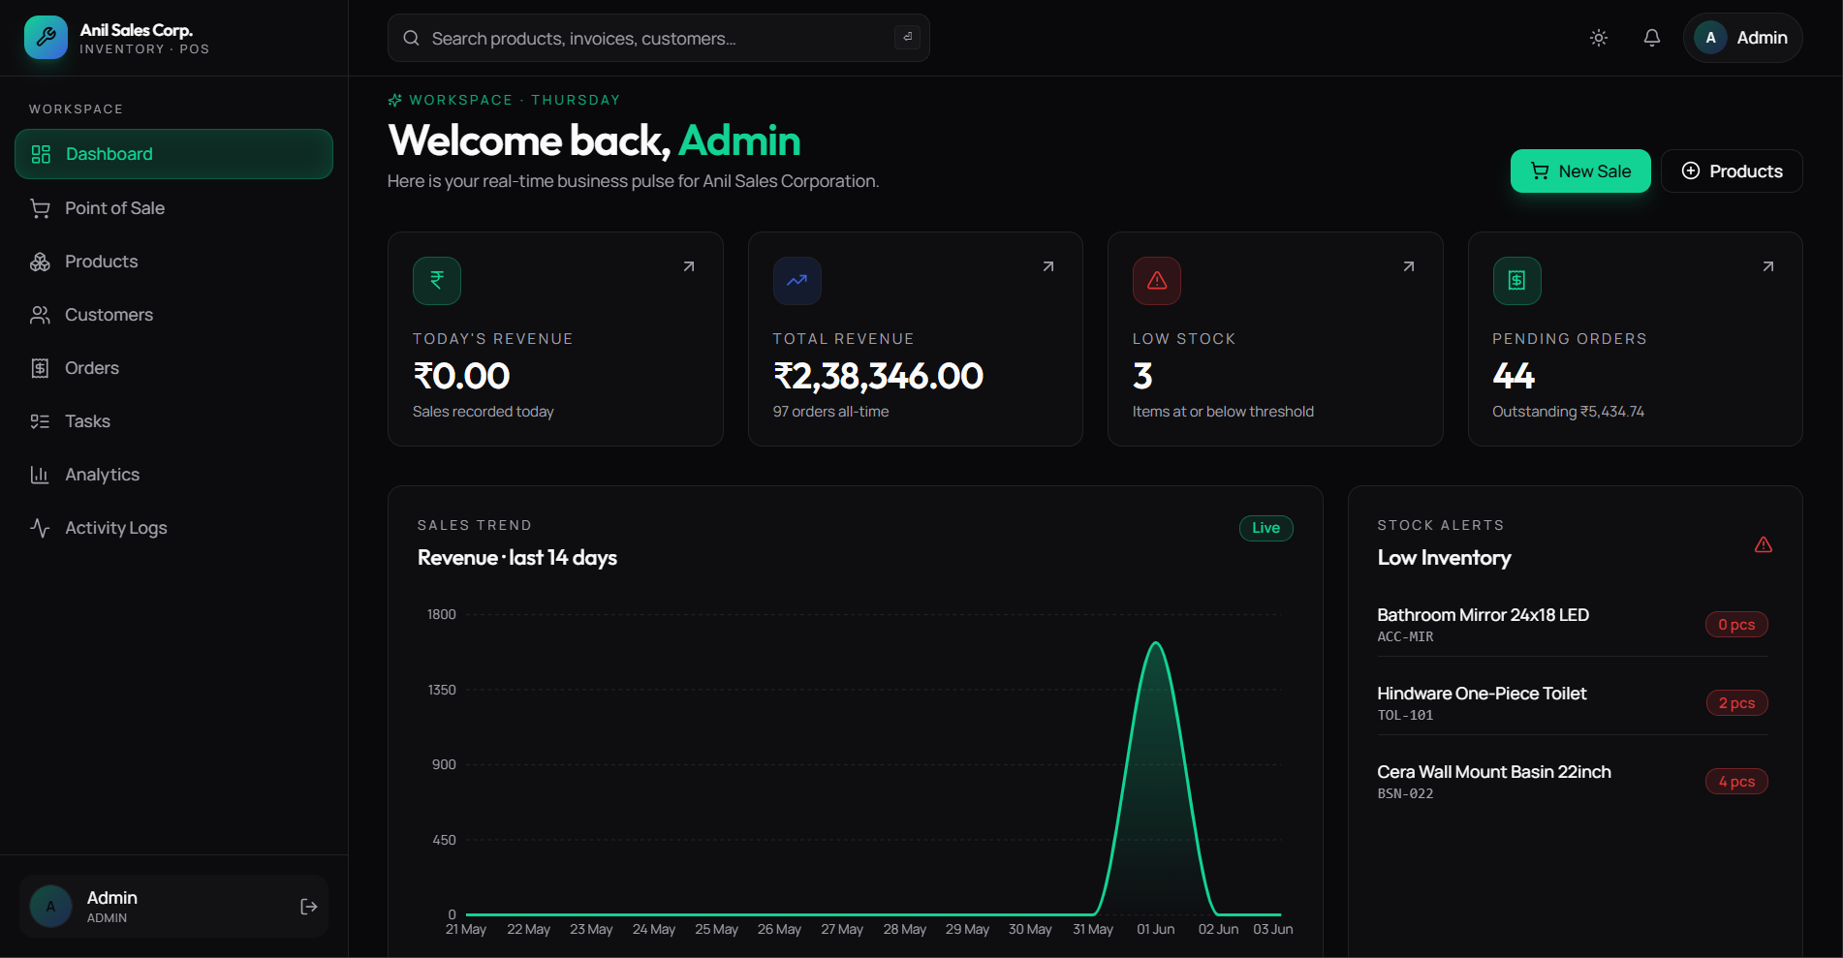Click the Point of Sale cart icon
The image size is (1843, 958).
pyautogui.click(x=40, y=208)
